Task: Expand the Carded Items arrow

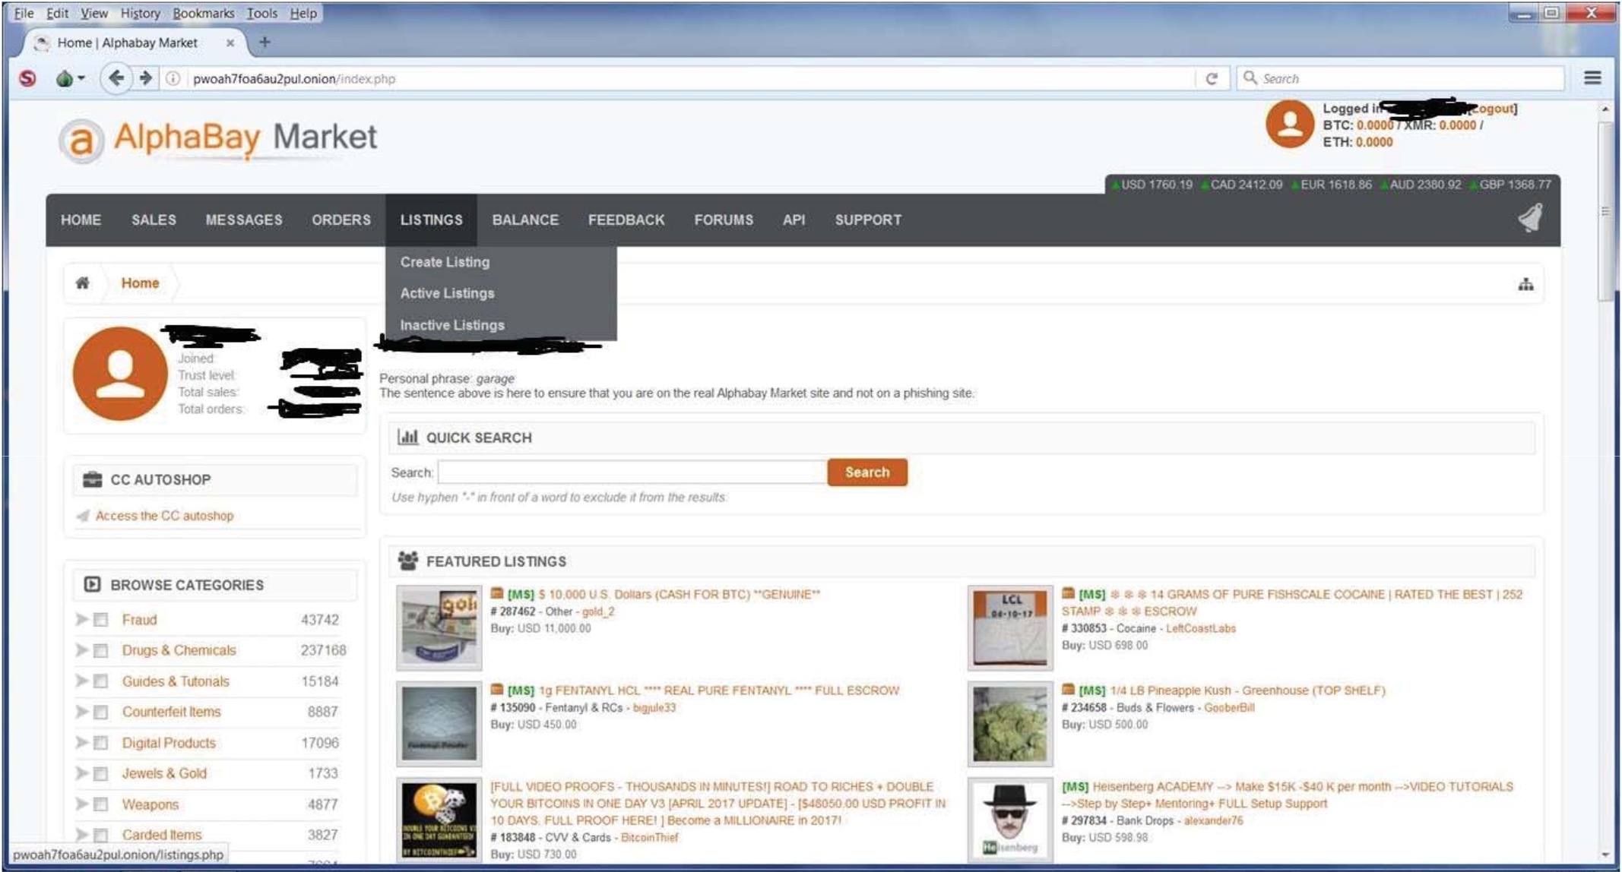Action: click(x=81, y=835)
